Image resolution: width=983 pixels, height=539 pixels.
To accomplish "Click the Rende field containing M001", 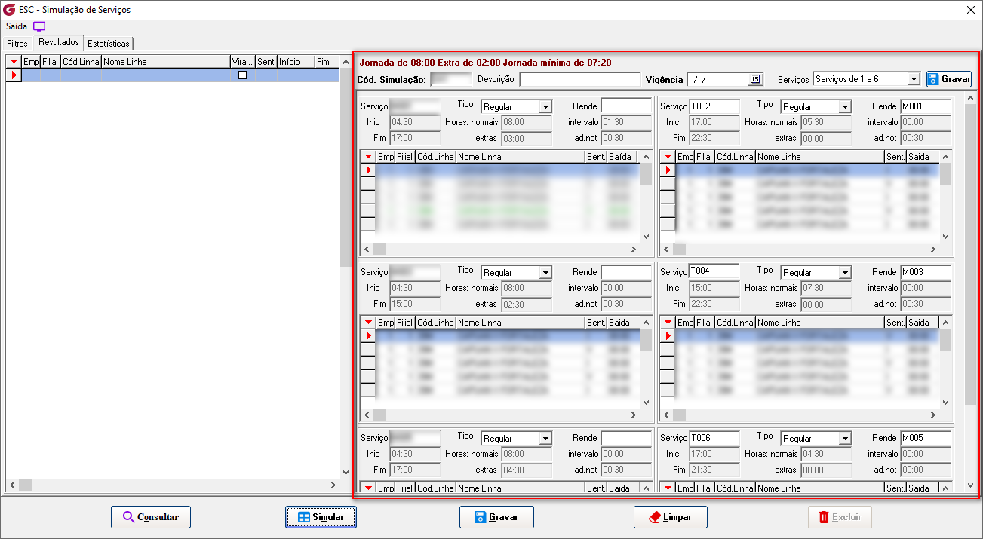I will click(925, 106).
